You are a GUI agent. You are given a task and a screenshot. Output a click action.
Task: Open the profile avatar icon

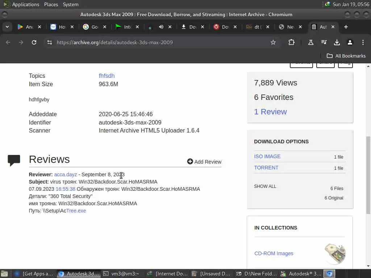[350, 42]
